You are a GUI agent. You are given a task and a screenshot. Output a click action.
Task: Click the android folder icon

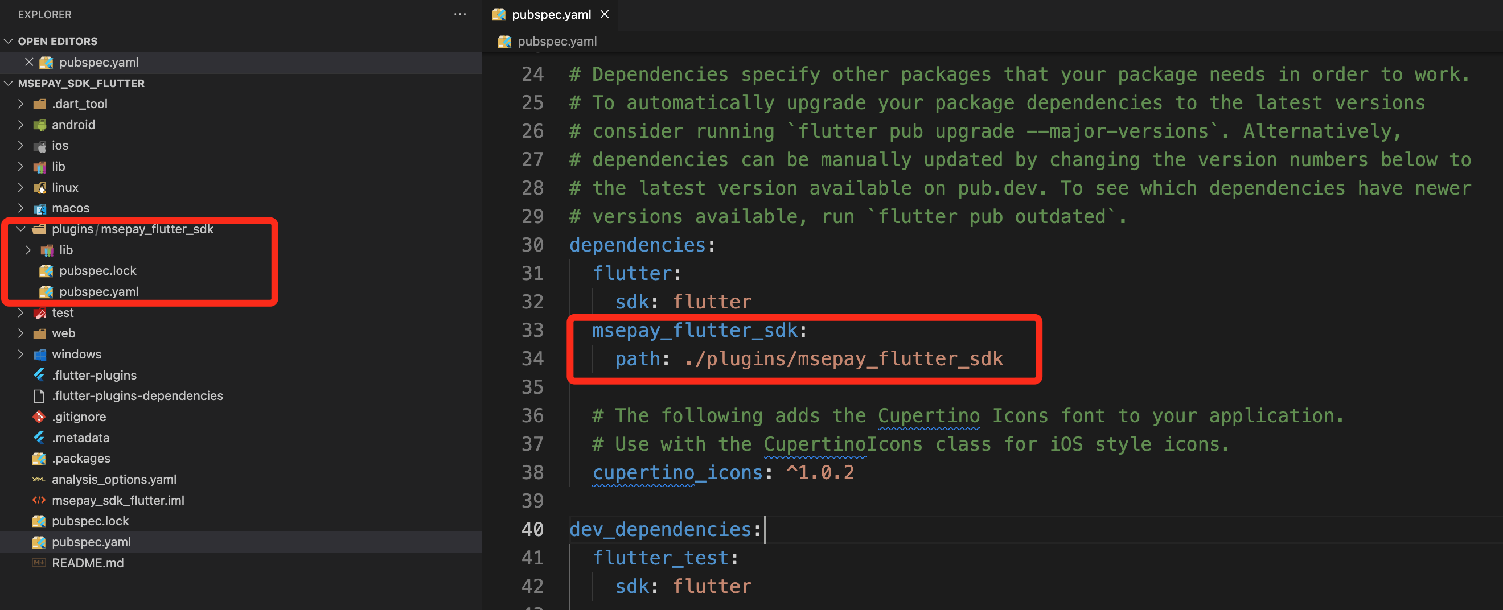40,125
